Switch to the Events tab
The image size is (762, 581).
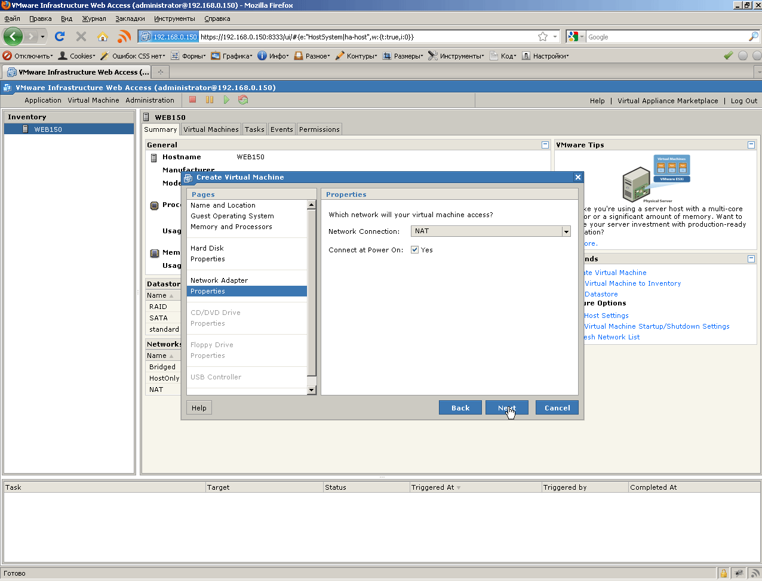(x=282, y=129)
